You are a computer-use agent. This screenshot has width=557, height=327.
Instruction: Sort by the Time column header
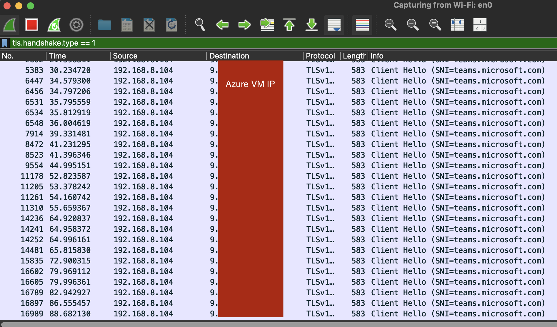(x=78, y=56)
